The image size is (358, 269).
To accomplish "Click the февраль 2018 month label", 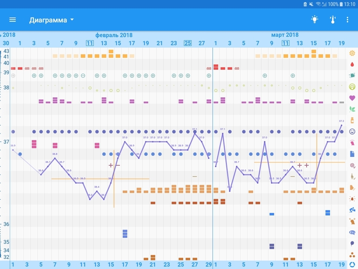I will tap(114, 35).
